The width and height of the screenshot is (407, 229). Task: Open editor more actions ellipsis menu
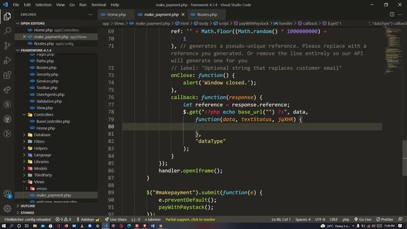click(x=400, y=15)
